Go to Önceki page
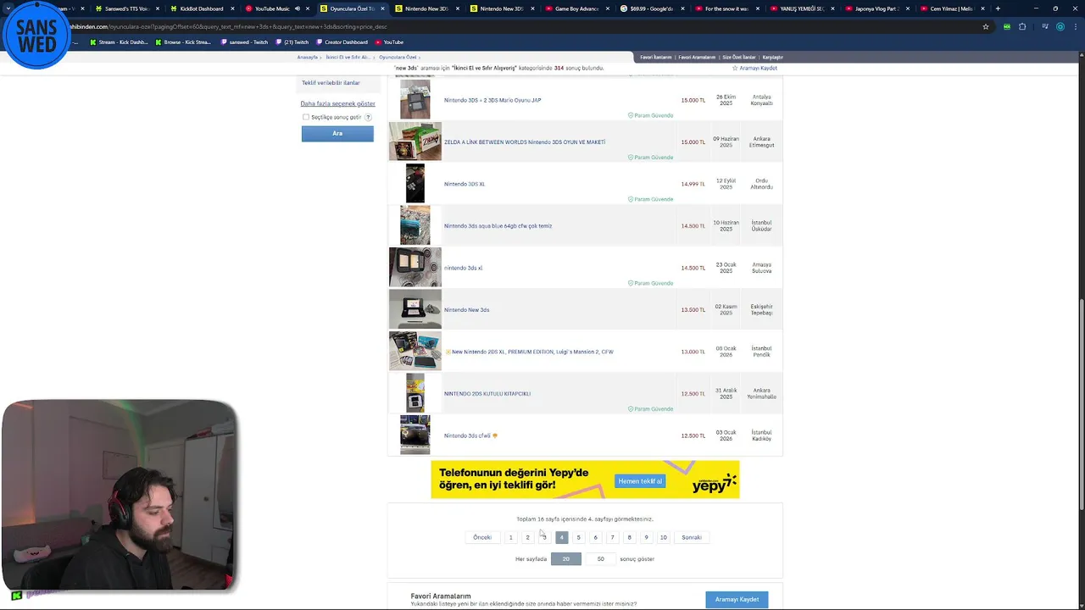1085x610 pixels. (482, 537)
